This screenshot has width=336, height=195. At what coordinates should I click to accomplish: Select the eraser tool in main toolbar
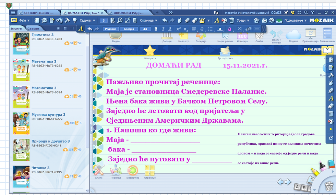tap(194, 20)
